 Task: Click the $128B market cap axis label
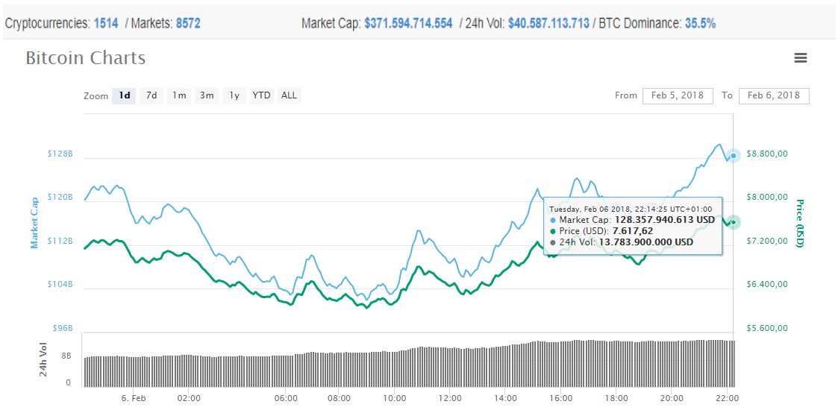pos(60,154)
